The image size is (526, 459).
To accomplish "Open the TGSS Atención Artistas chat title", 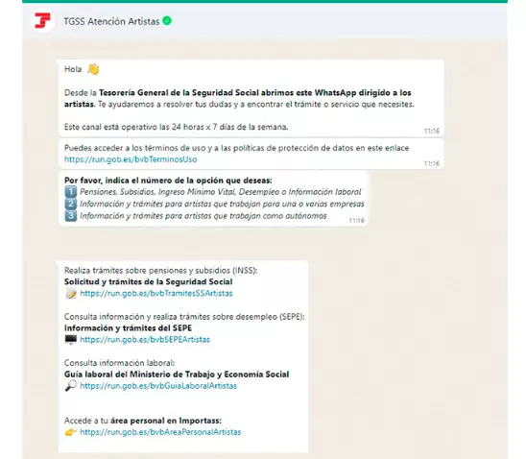I will pyautogui.click(x=111, y=21).
